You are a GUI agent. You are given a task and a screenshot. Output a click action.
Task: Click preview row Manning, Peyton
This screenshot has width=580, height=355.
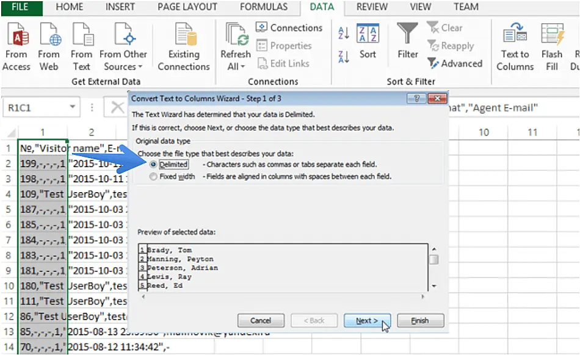[180, 259]
